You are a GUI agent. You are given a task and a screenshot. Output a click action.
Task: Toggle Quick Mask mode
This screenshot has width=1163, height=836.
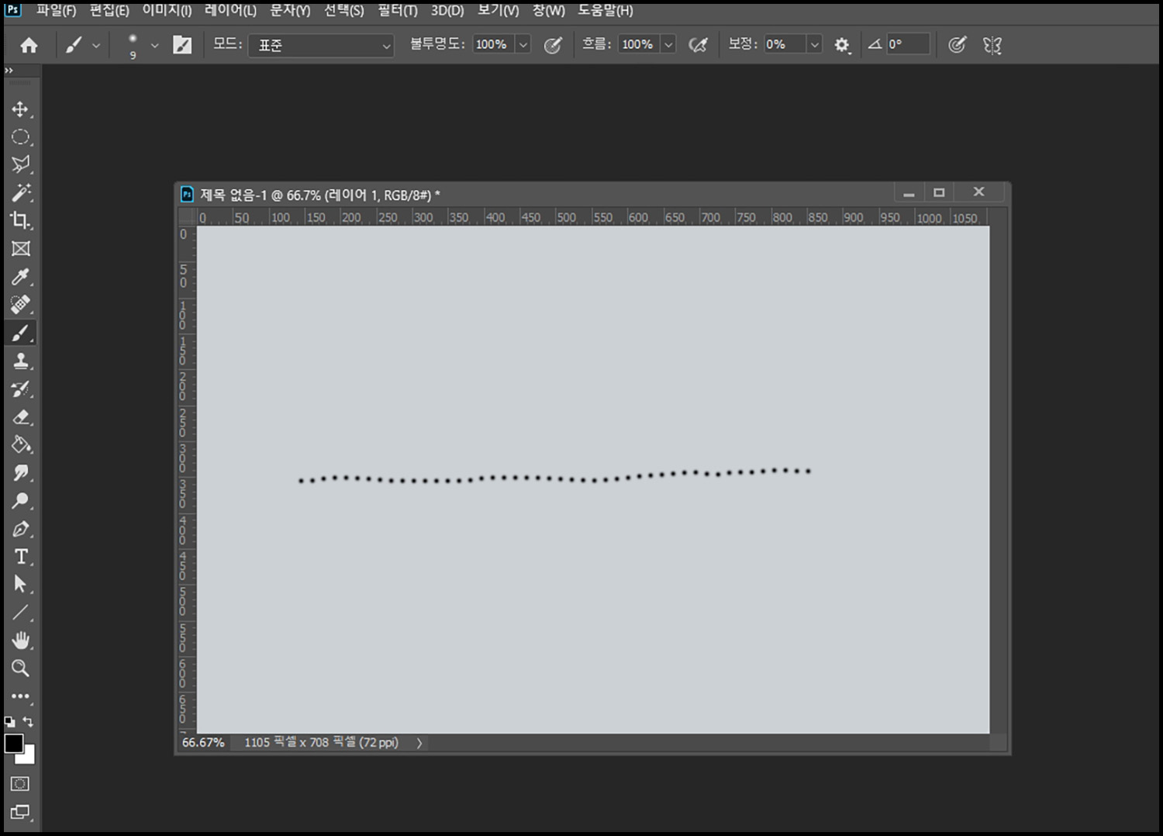pyautogui.click(x=20, y=783)
